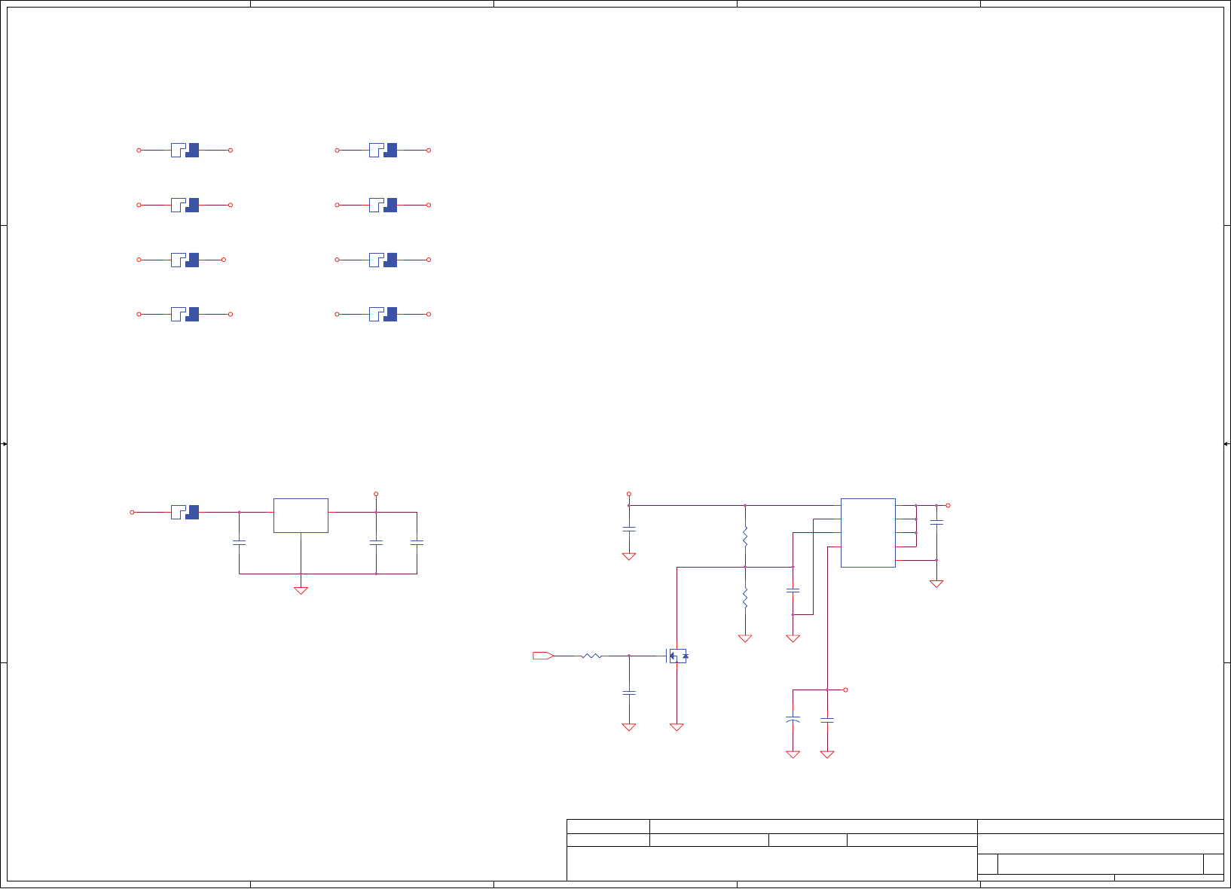Select the upper resistor of the divider

click(x=745, y=537)
